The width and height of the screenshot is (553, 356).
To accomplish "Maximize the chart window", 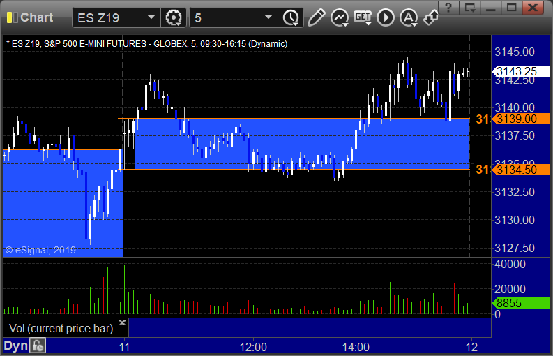I will coord(511,8).
